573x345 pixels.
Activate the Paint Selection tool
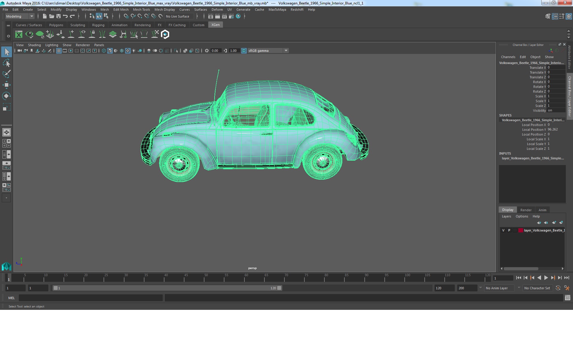click(6, 74)
